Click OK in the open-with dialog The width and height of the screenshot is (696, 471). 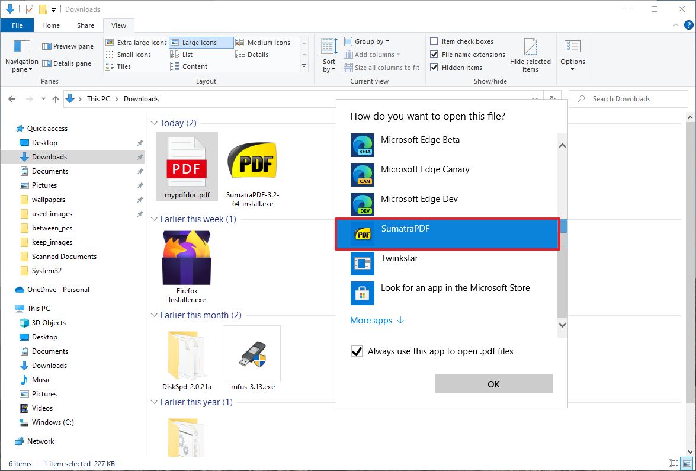point(493,384)
